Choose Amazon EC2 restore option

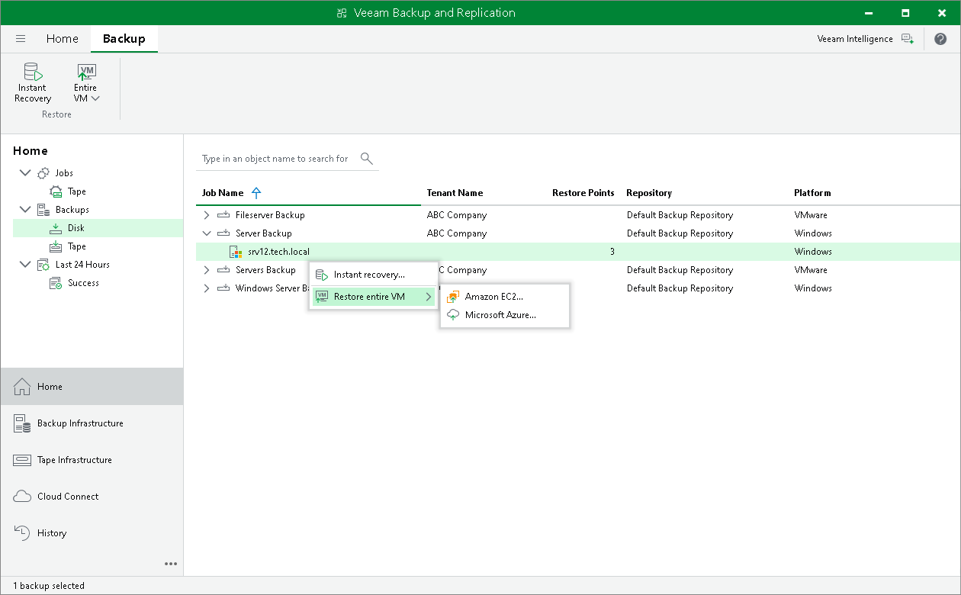click(505, 297)
